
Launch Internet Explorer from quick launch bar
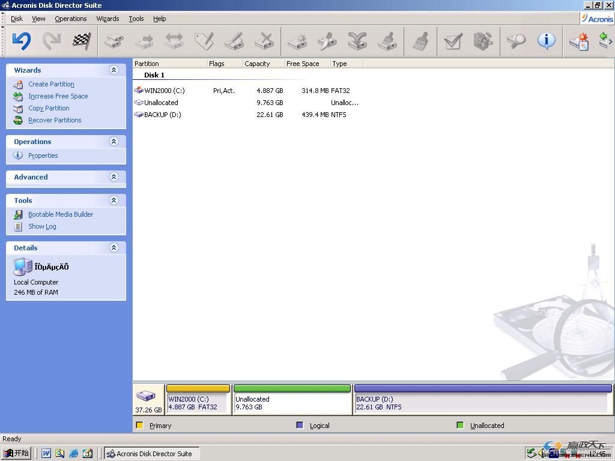coord(73,454)
